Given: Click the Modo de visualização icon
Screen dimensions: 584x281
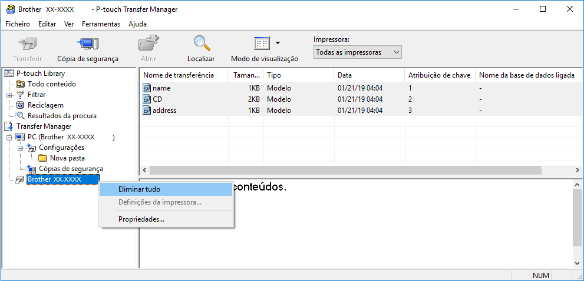Looking at the screenshot, I should [262, 44].
